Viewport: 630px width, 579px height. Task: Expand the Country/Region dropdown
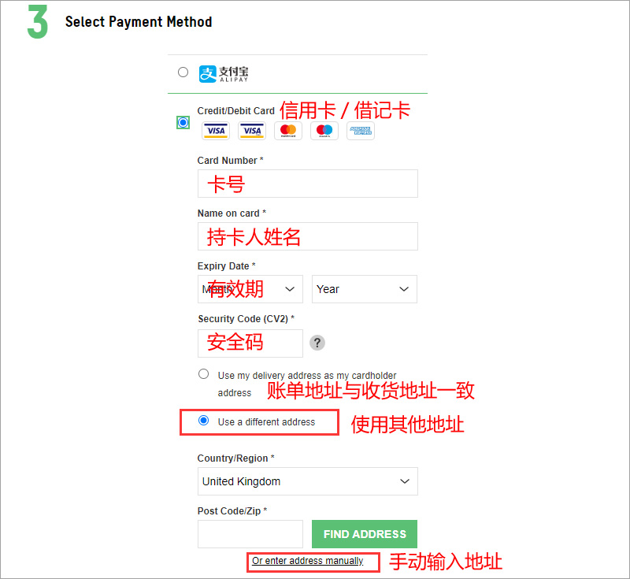tap(308, 481)
